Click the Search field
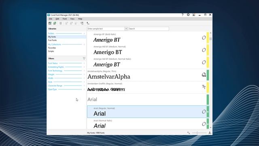Screen dimensions: 259x146 coord(149,29)
